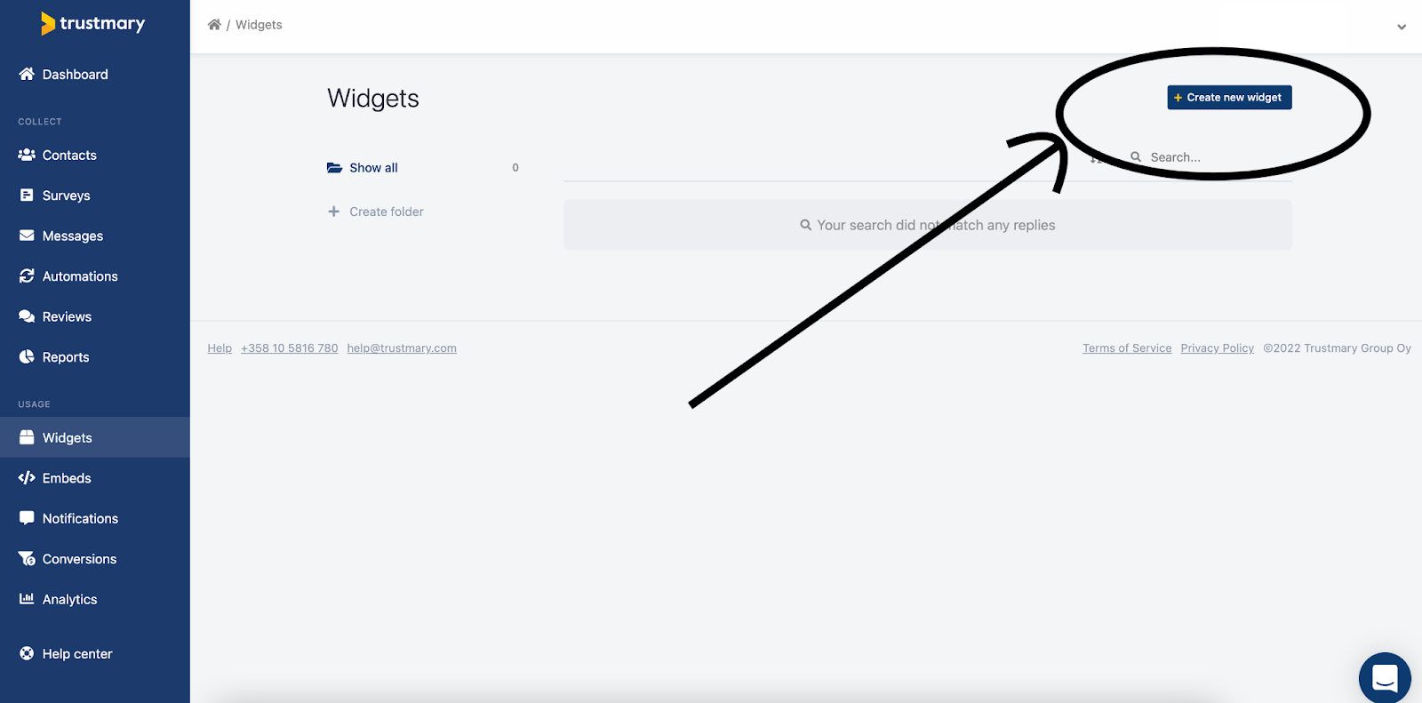Click the Embeds code icon
Viewport: 1422px width, 703px height.
[x=27, y=477]
